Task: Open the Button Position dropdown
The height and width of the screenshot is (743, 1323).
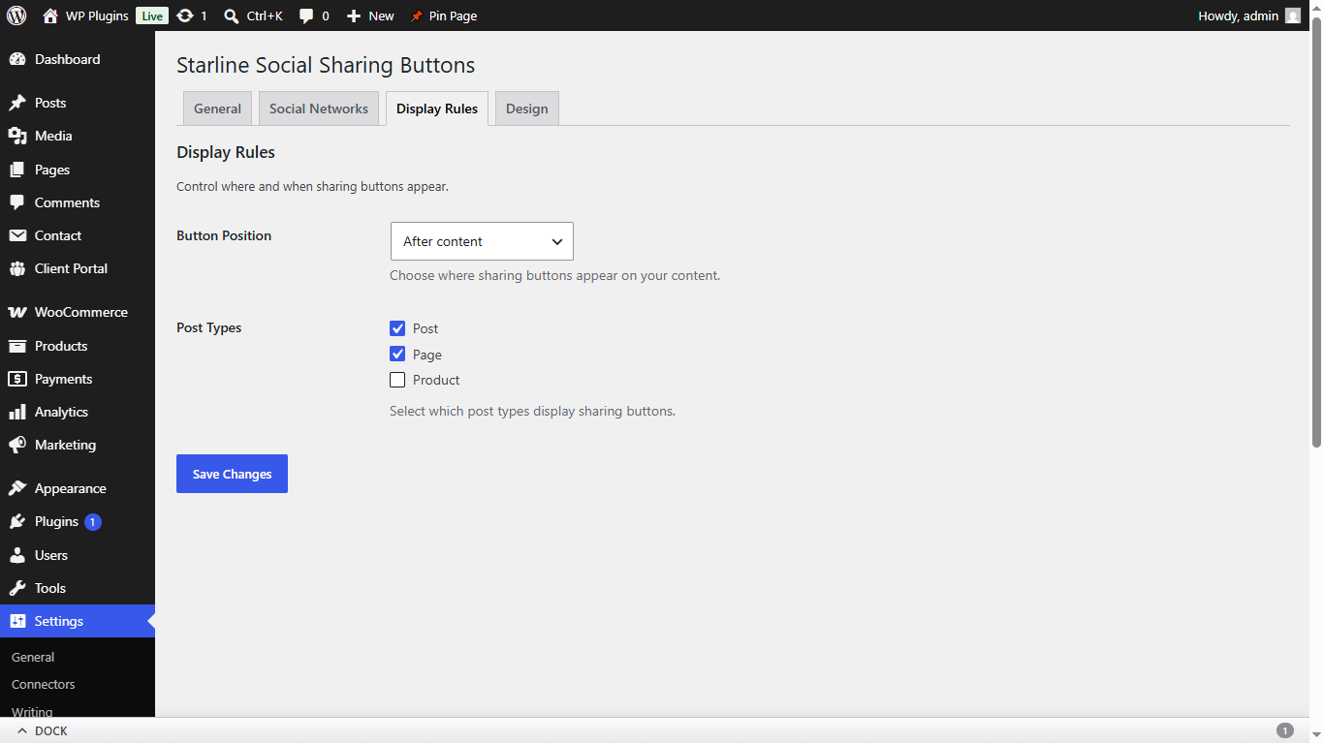Action: click(482, 241)
